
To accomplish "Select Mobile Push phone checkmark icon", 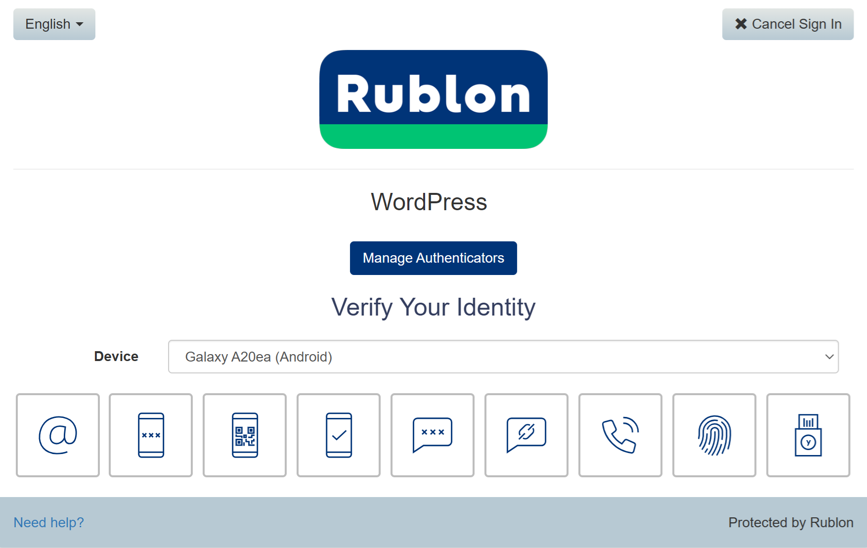I will click(339, 435).
